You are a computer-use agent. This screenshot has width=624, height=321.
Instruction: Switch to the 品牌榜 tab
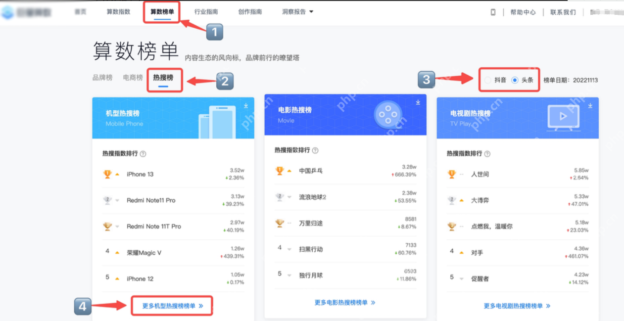tap(102, 78)
